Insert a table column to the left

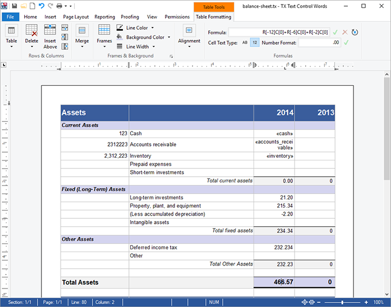pyautogui.click(x=65, y=37)
